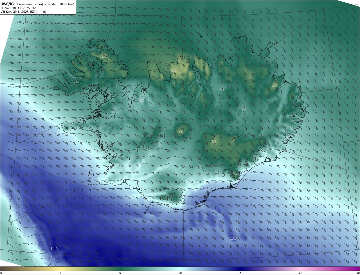
Task: Click the 3.3 value in east Iceland
Action: [274, 85]
